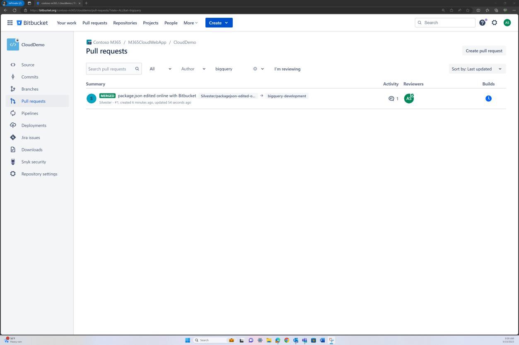This screenshot has height=345, width=519.
Task: Click the pending build status clock icon
Action: coord(488,98)
